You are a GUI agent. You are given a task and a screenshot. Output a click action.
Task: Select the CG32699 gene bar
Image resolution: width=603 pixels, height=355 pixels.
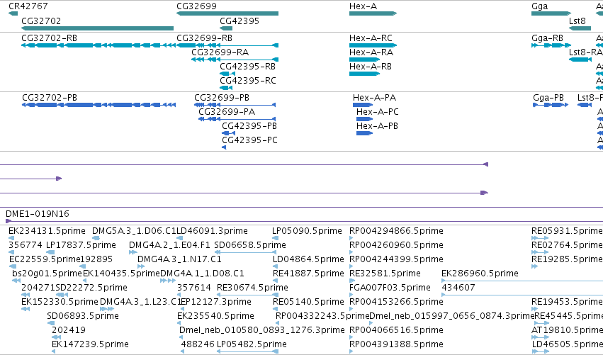[227, 13]
